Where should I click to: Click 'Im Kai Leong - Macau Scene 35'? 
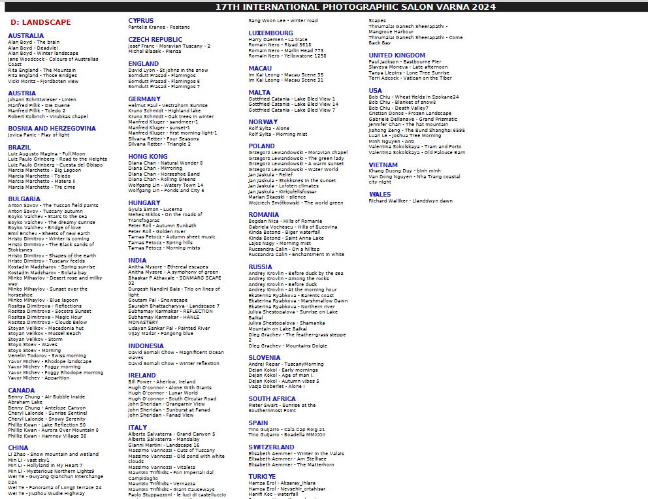point(286,74)
